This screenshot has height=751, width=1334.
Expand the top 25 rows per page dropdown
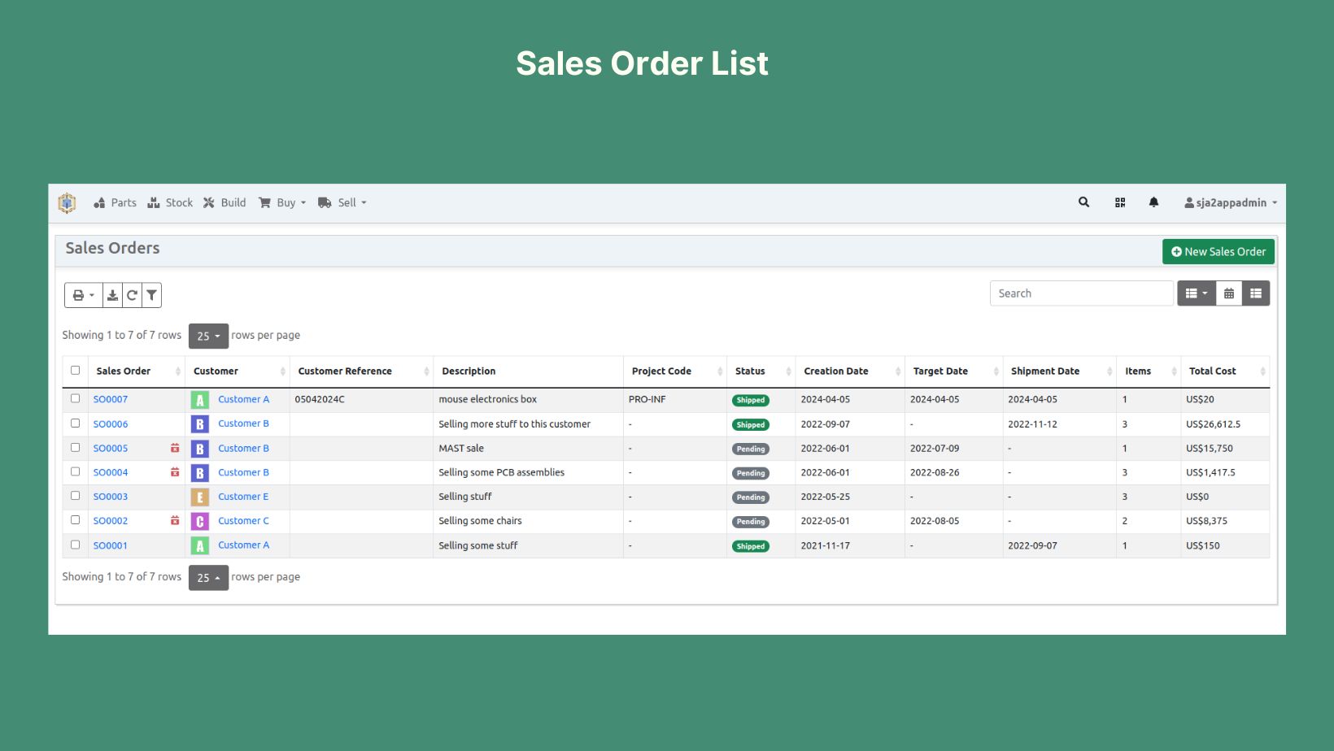tap(208, 336)
